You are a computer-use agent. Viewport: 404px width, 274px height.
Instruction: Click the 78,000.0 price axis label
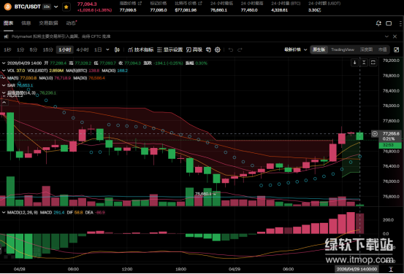[x=391, y=106]
